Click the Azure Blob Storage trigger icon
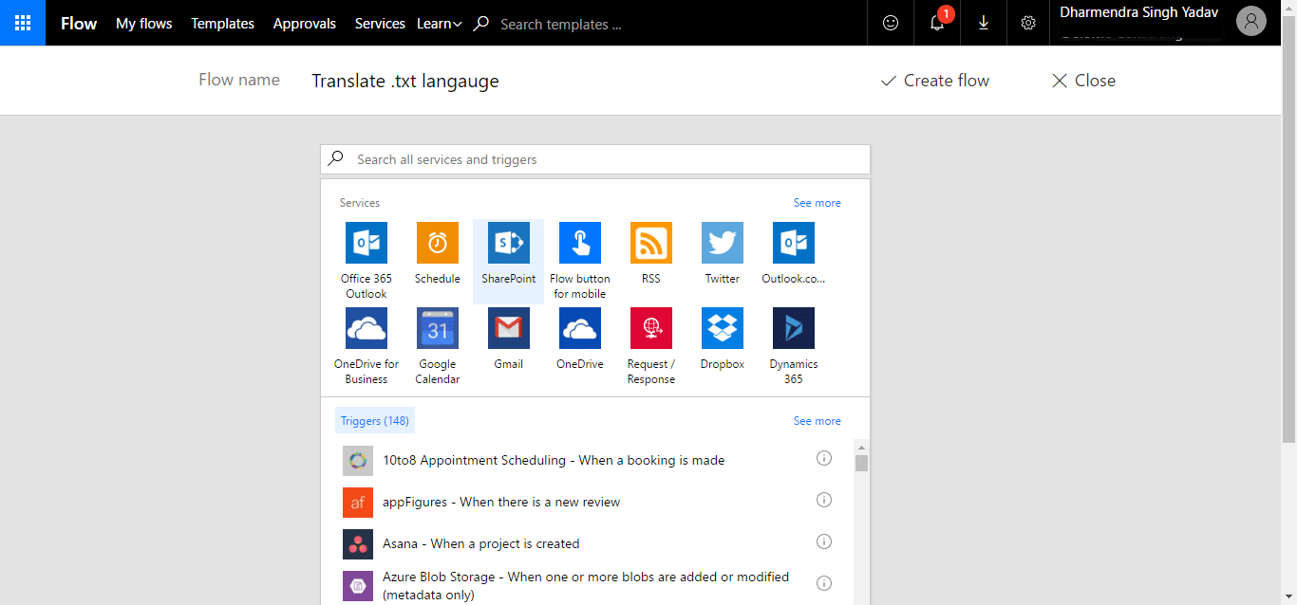 coord(358,586)
